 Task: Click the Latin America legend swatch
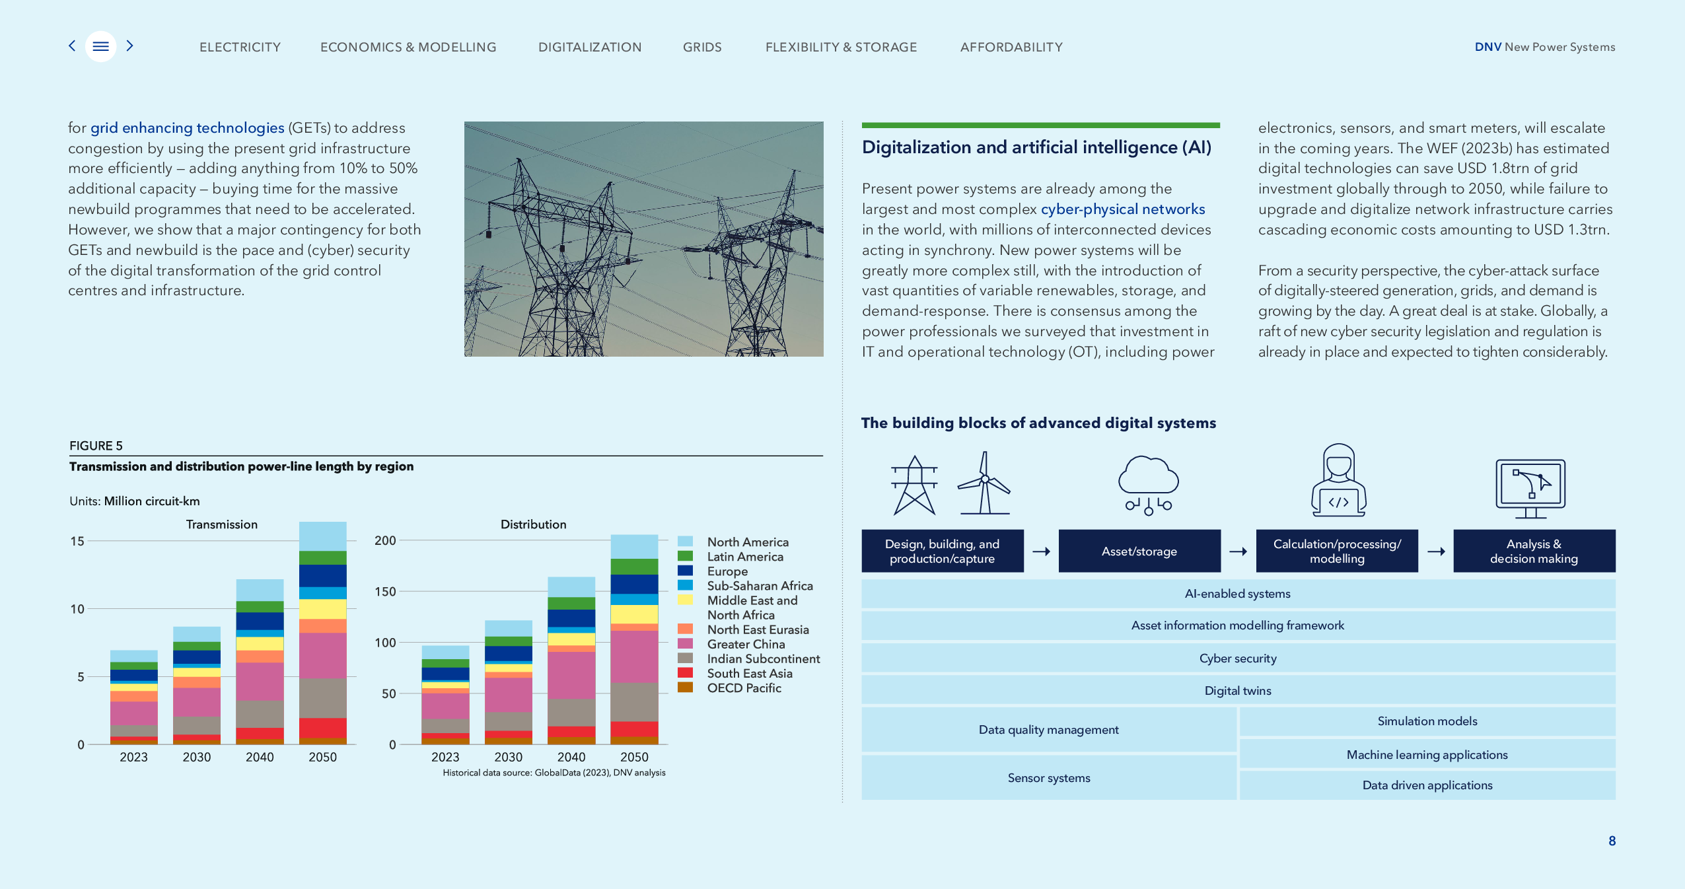685,556
